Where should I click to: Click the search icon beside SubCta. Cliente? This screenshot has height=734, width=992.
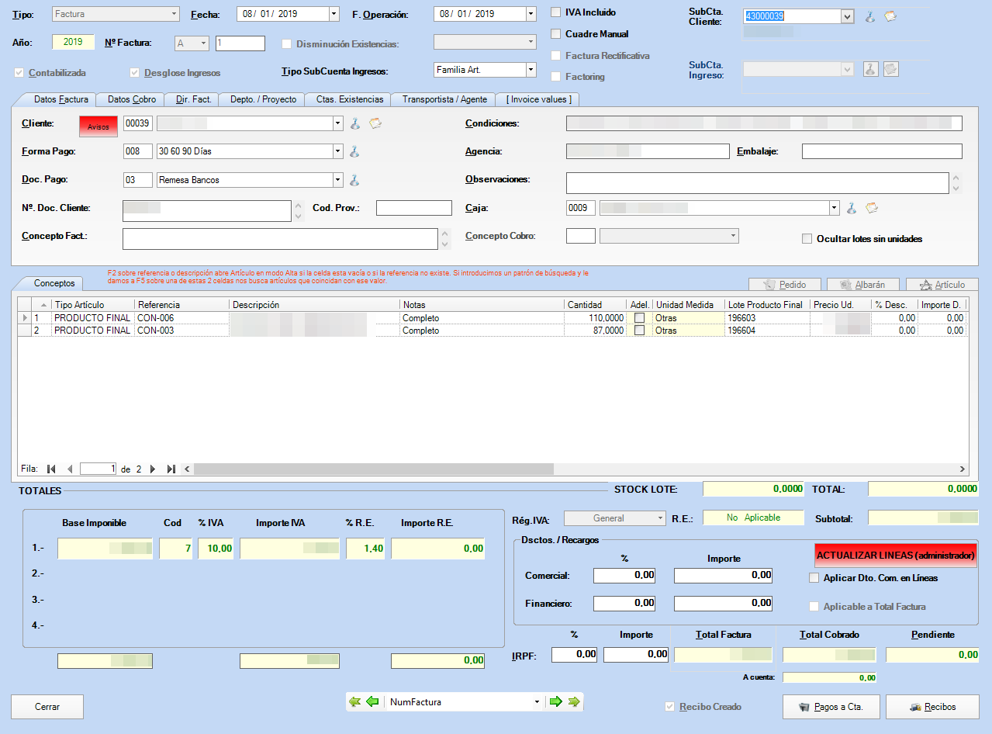[x=870, y=16]
